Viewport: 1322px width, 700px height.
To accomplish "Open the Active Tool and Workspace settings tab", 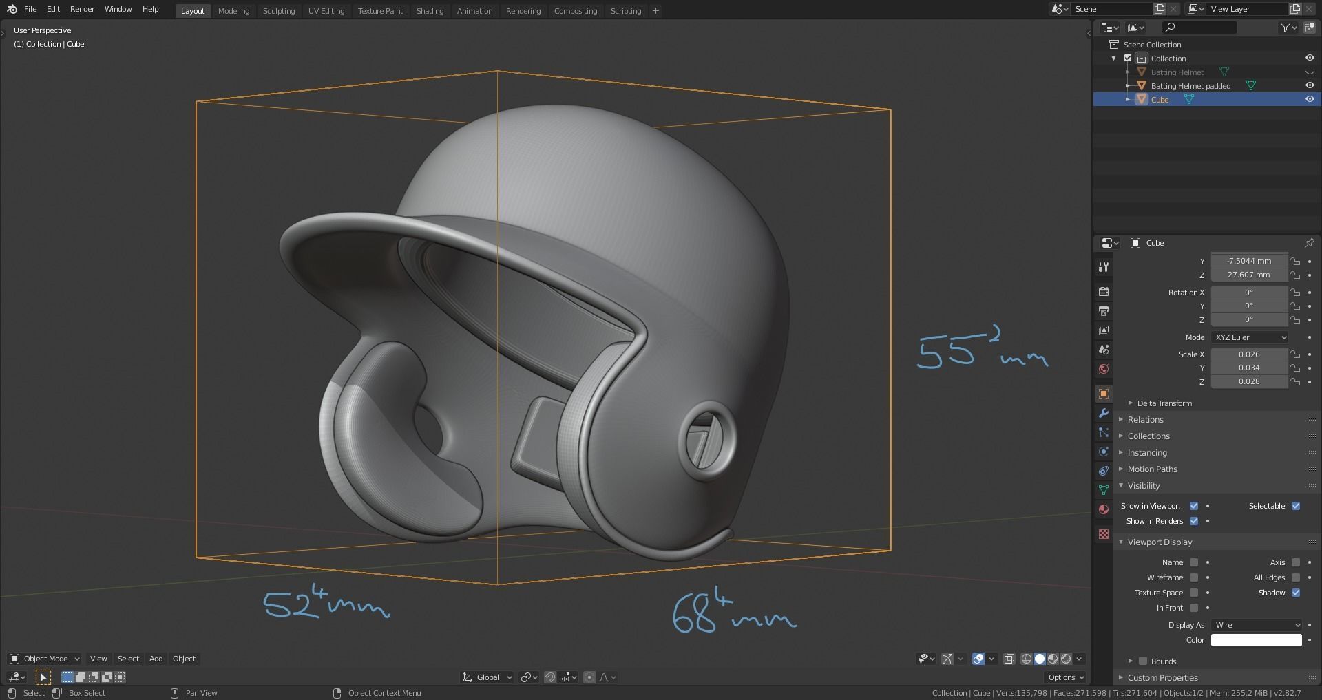I will coord(1104,267).
